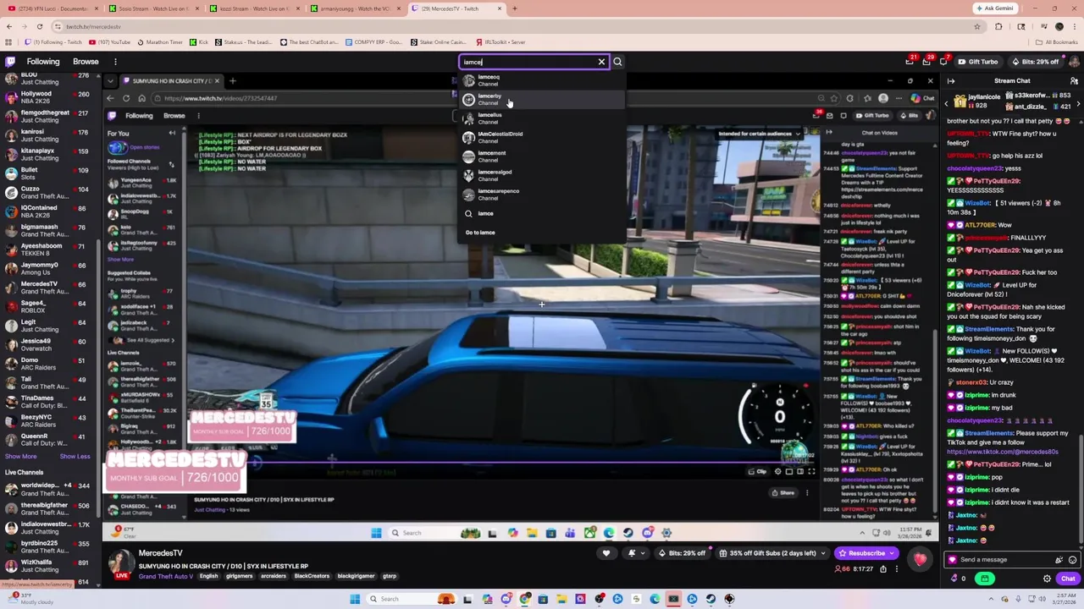Open the Resubscribe button dropdown
Viewport: 1084px width, 609px height.
pos(866,553)
